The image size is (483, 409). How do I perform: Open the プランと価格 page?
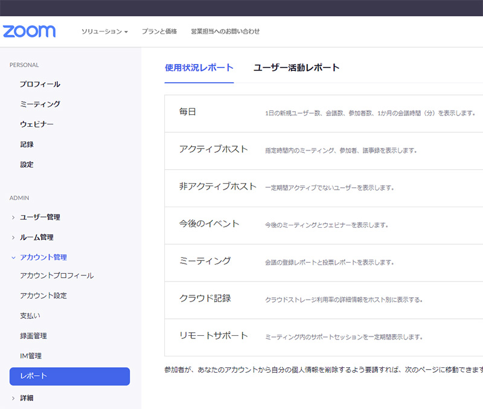click(159, 31)
